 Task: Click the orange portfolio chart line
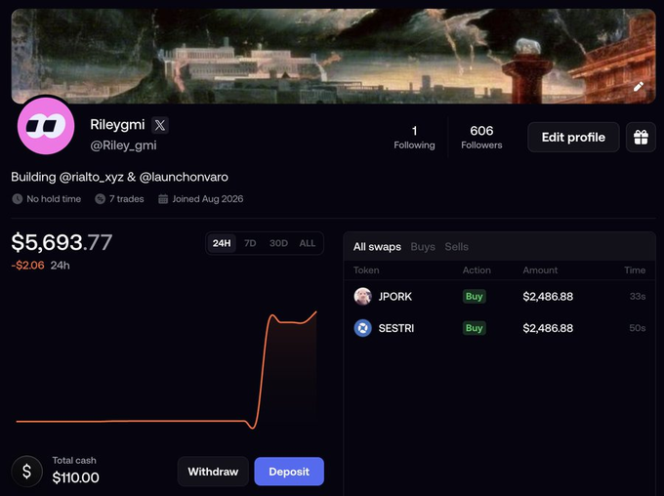click(166, 371)
